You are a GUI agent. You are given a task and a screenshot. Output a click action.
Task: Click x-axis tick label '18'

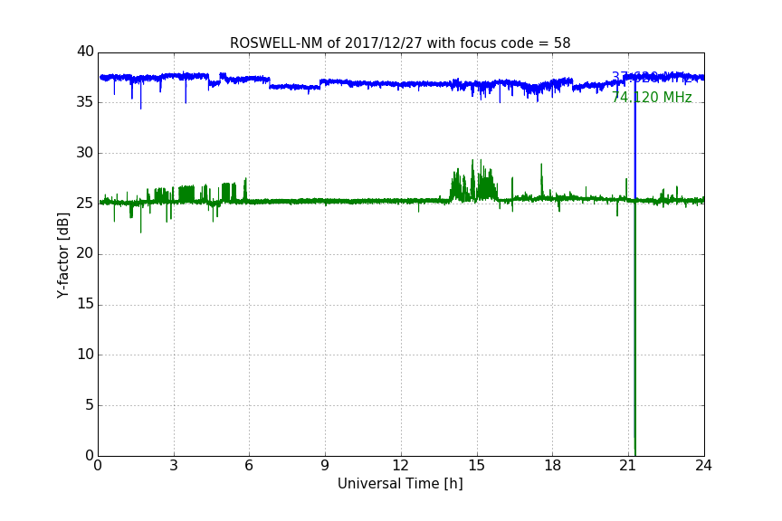pyautogui.click(x=553, y=466)
